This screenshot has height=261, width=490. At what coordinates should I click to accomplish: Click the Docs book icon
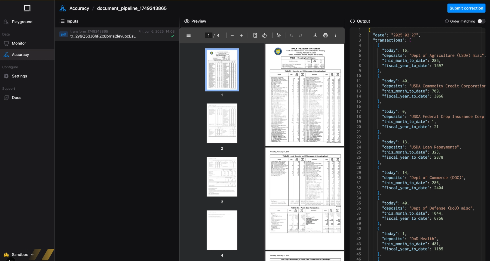point(6,98)
